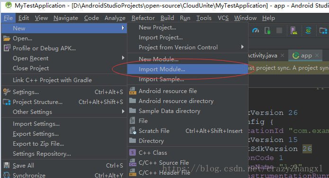Close the Activity.java editor tab

coord(283,56)
